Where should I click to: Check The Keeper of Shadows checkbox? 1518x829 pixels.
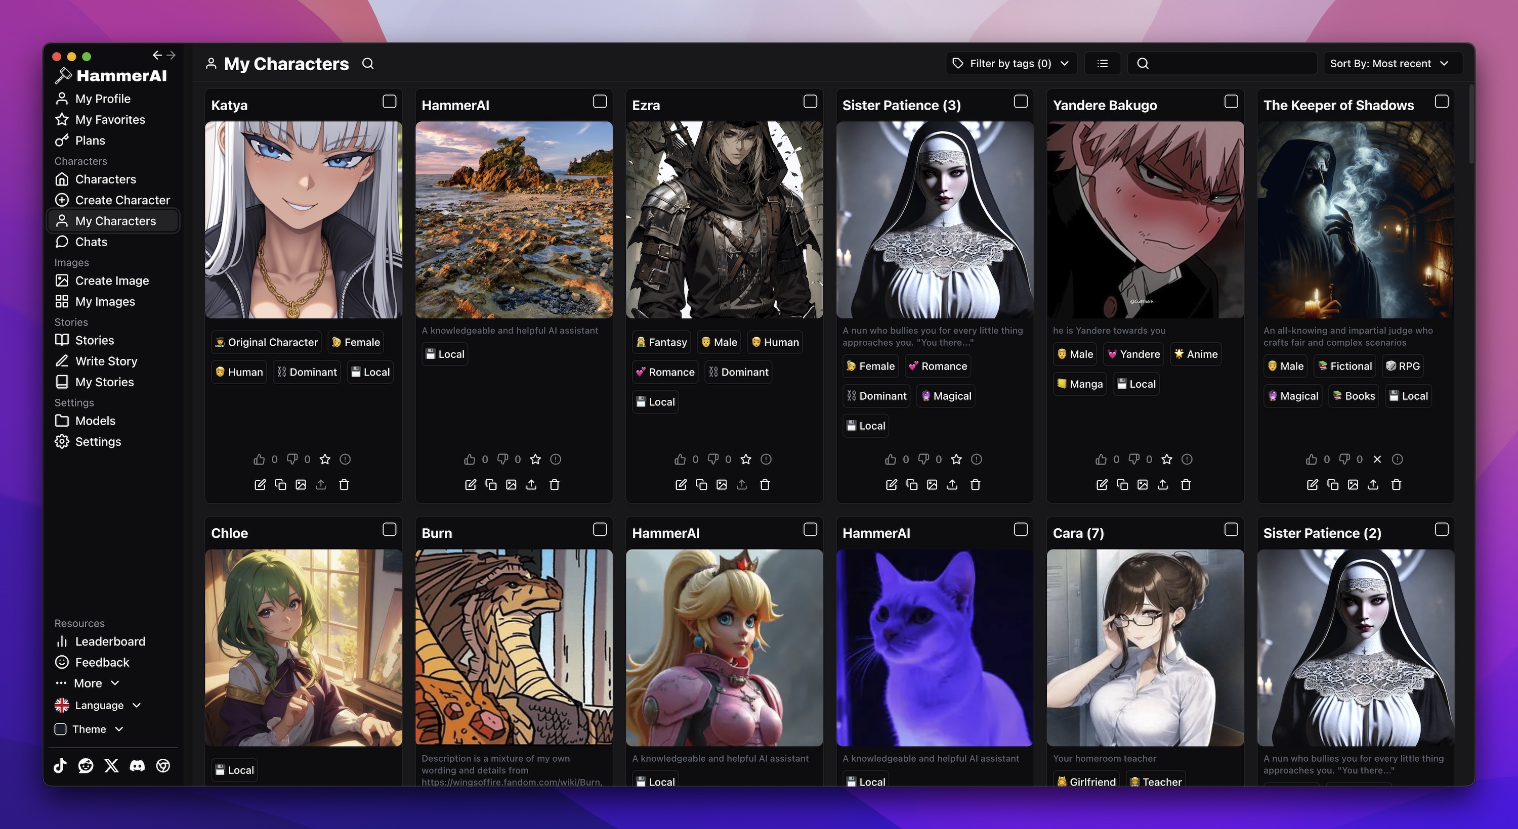pos(1442,101)
